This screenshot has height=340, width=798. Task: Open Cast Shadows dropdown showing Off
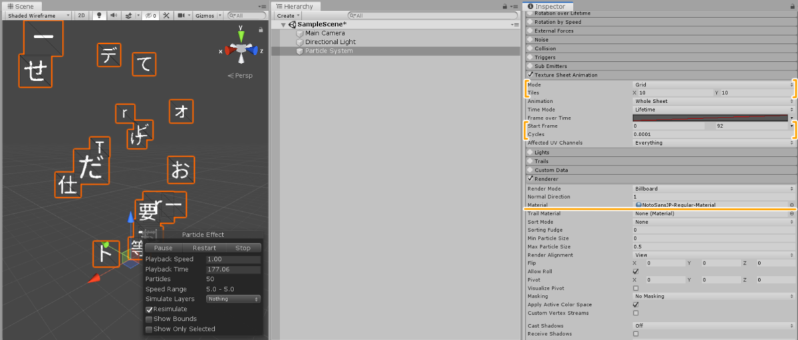(x=714, y=326)
